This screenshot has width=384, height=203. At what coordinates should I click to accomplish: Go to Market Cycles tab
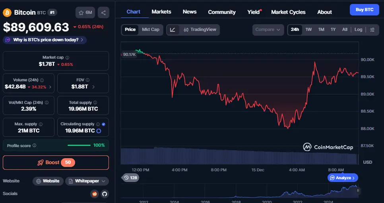click(x=288, y=12)
